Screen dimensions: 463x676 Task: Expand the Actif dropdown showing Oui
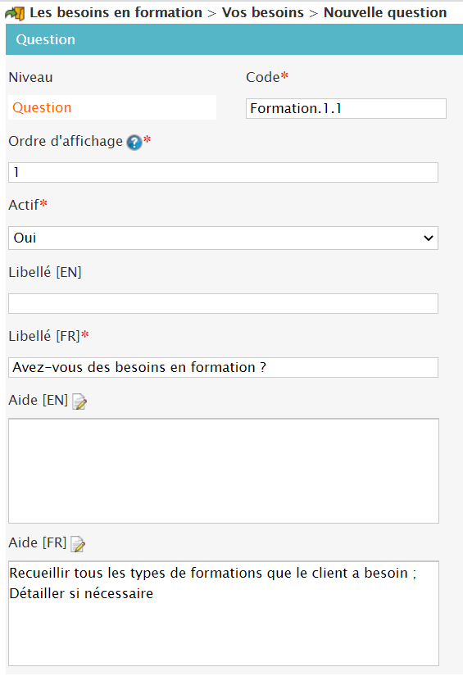pos(224,238)
